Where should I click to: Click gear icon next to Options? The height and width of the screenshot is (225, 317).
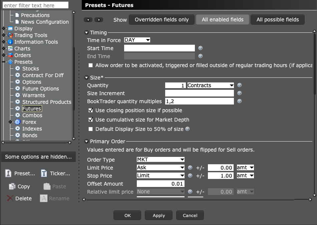tap(18, 82)
